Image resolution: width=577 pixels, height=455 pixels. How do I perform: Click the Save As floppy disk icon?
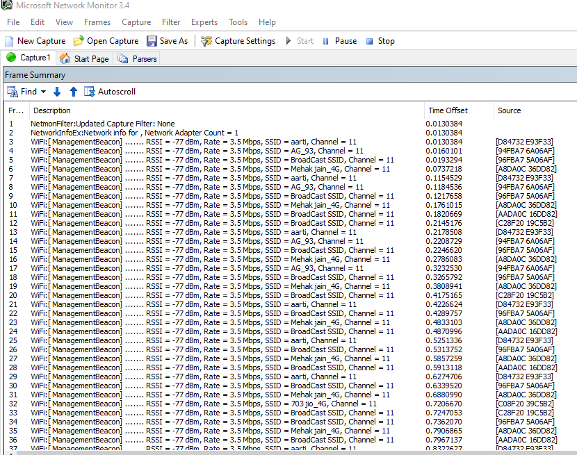(x=152, y=41)
